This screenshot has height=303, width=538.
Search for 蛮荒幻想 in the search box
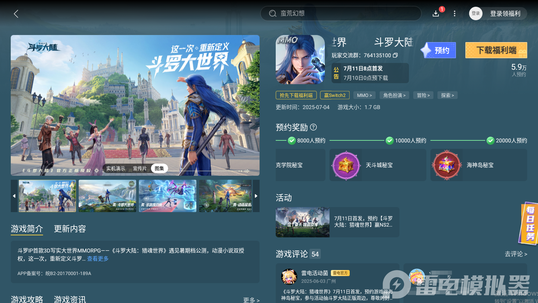point(341,13)
